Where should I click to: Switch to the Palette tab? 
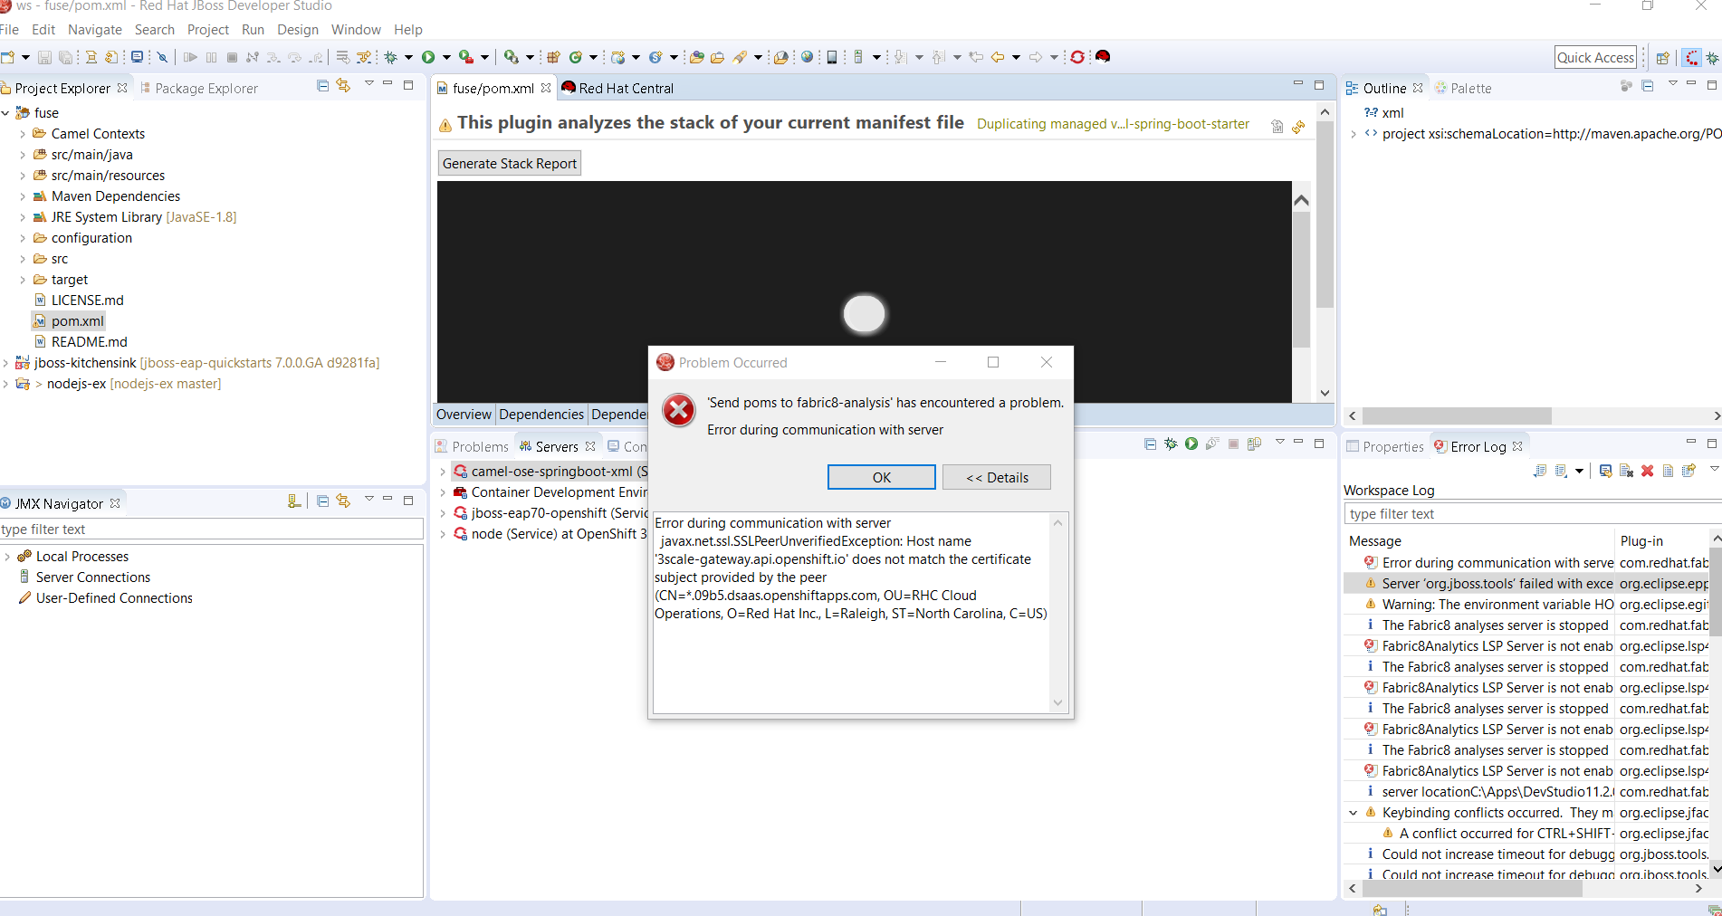[x=1463, y=89]
